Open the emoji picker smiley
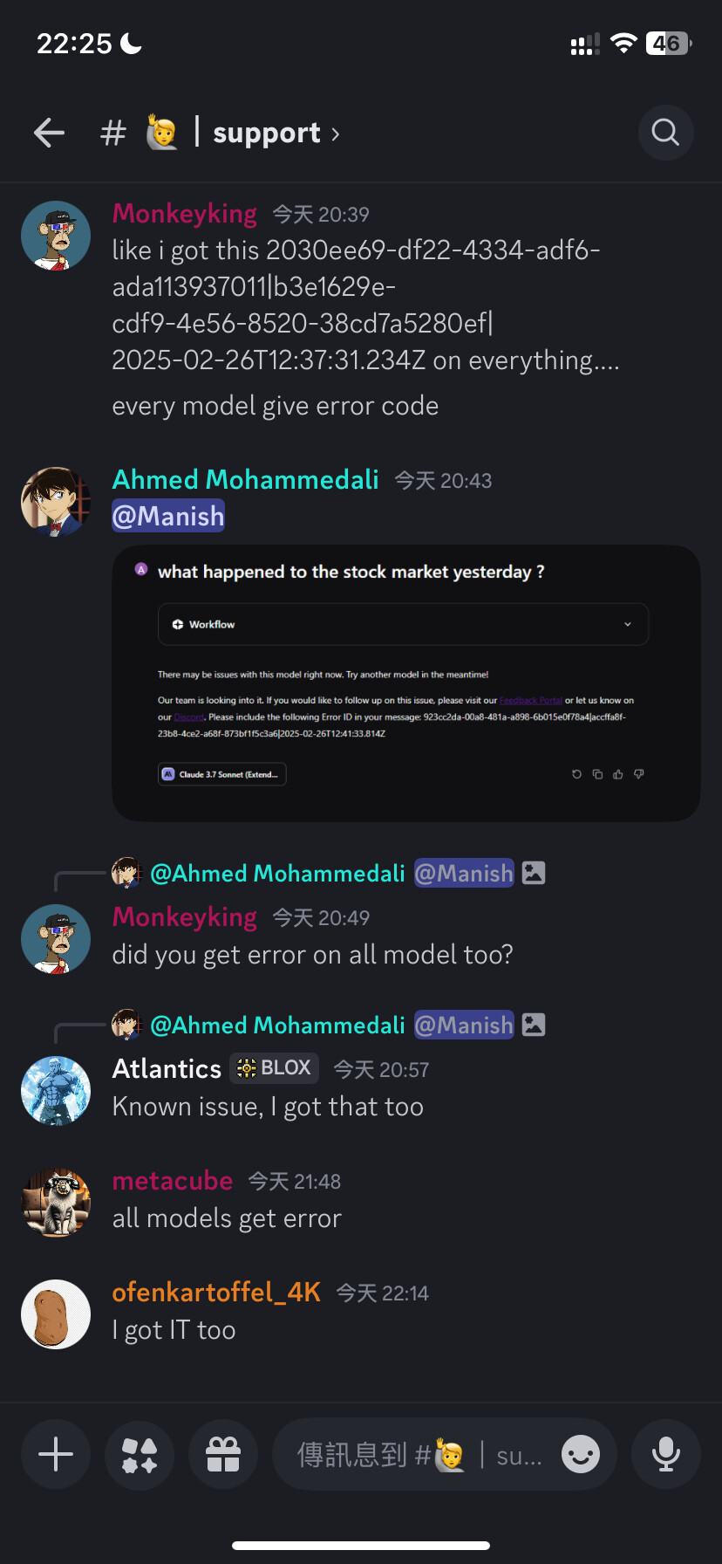The image size is (722, 1564). click(581, 1455)
